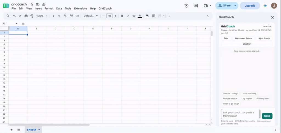Undo the last action
The height and width of the screenshot is (133, 281).
[x=14, y=16]
